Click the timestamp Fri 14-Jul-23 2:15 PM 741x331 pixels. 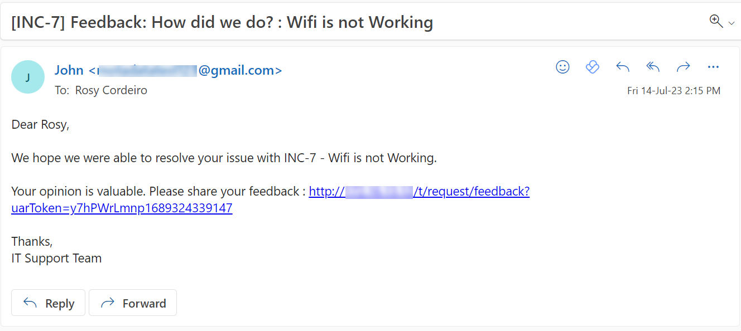click(x=674, y=90)
